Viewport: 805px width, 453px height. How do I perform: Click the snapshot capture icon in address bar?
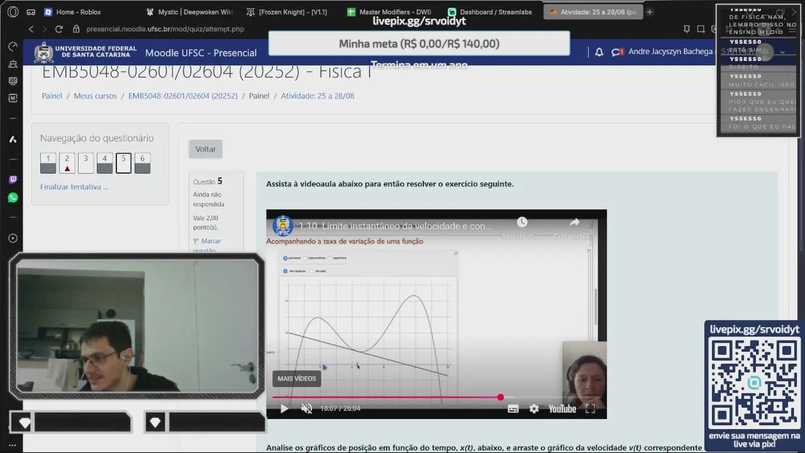tap(701, 29)
